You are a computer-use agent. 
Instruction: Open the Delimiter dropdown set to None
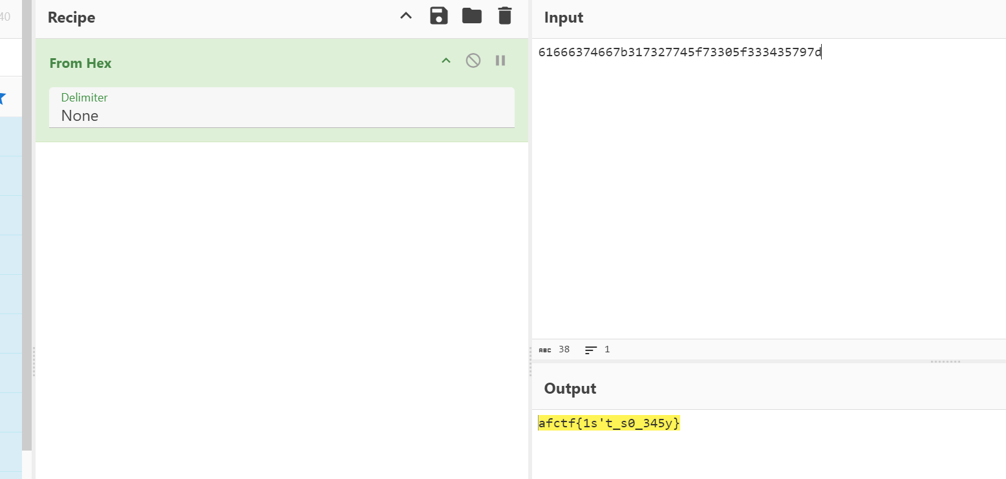(x=282, y=108)
